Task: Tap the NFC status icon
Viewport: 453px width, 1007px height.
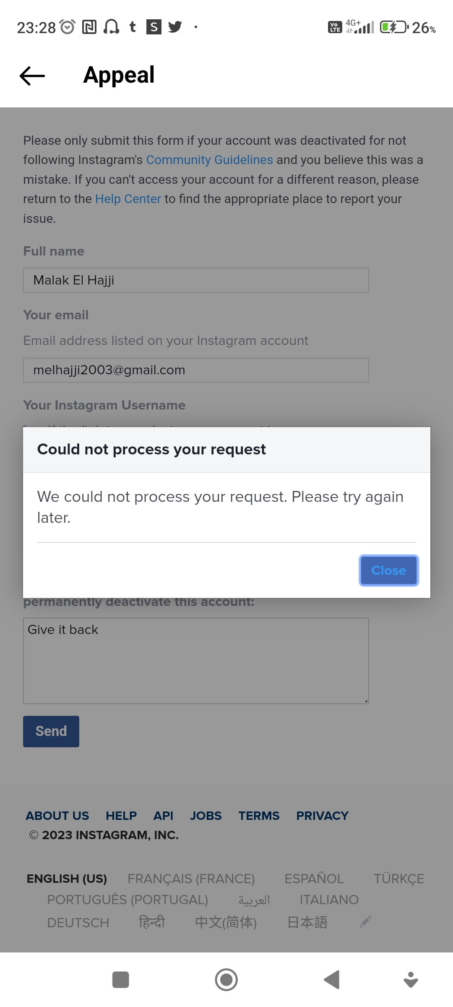Action: (x=89, y=27)
